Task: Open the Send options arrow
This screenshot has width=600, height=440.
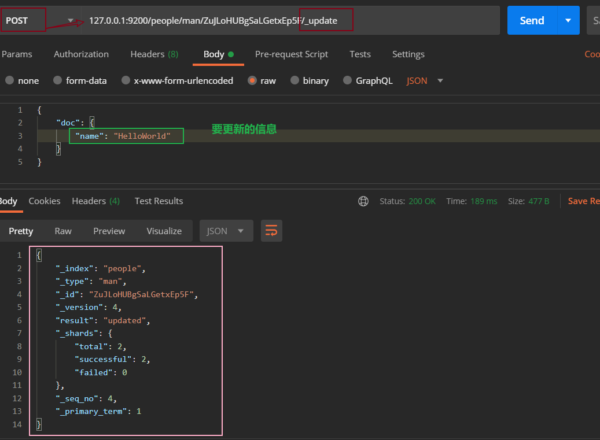Action: click(568, 20)
